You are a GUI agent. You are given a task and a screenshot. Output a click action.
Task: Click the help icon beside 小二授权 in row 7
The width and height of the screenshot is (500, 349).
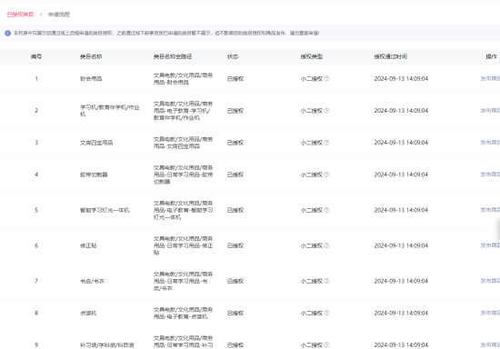[326, 281]
